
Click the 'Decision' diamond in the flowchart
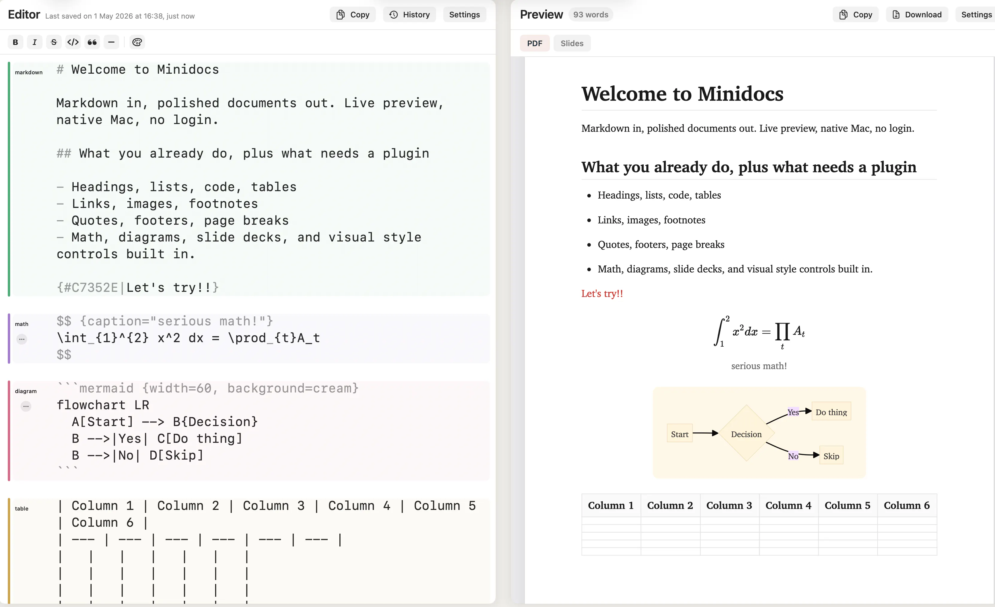pyautogui.click(x=746, y=433)
